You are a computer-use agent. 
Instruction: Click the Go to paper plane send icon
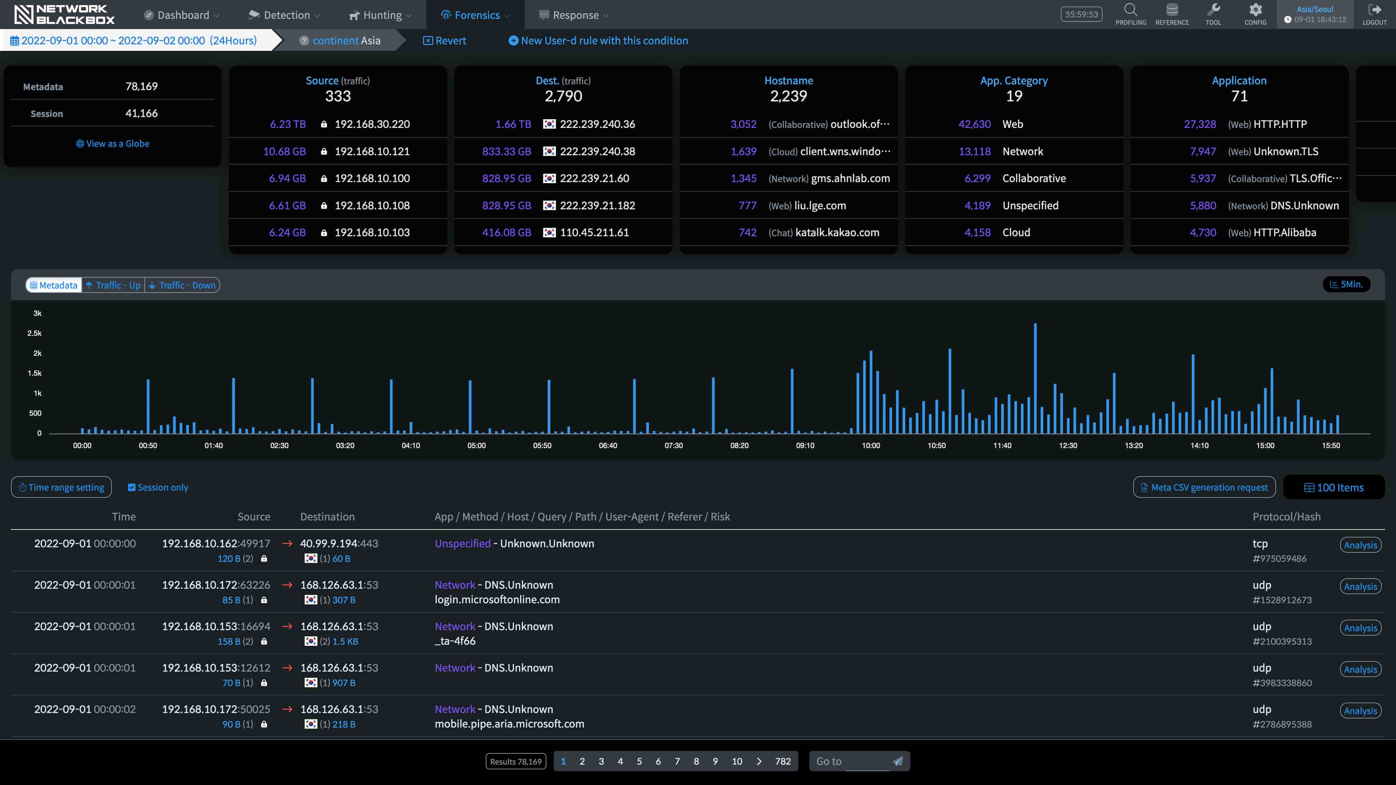898,761
